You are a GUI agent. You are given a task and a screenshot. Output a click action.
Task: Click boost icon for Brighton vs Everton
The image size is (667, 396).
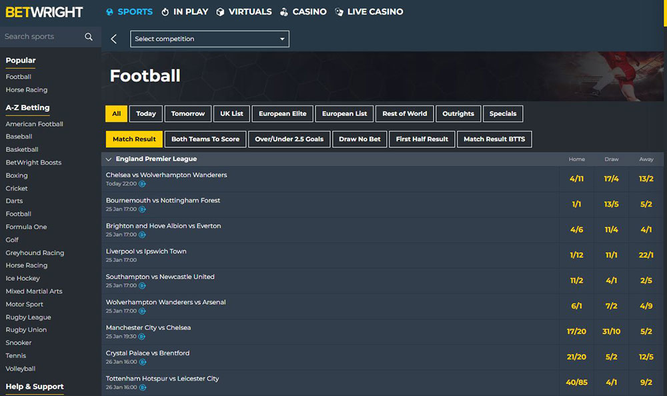[x=142, y=235]
